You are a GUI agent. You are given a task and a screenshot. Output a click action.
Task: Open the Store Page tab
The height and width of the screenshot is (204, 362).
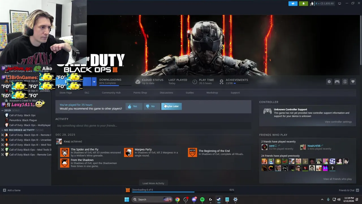click(66, 93)
